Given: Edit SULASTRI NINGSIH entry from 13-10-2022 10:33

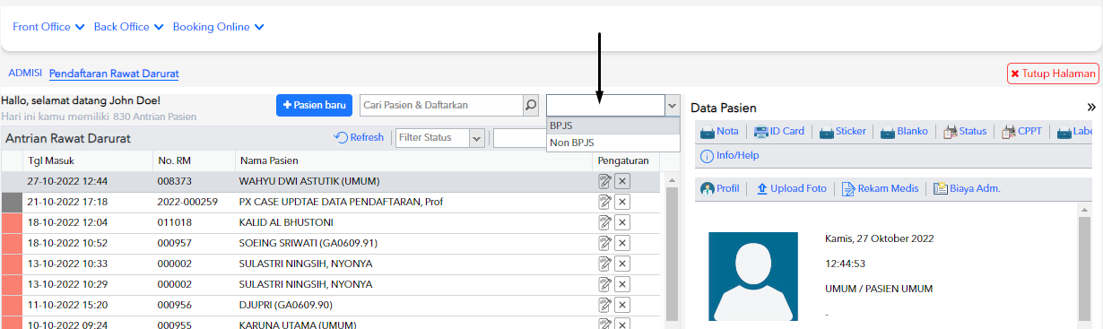Looking at the screenshot, I should tap(605, 264).
